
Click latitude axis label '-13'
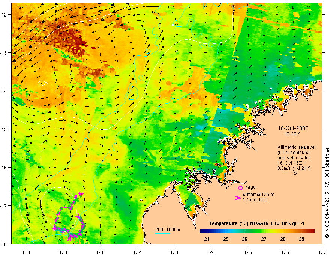coord(4,53)
